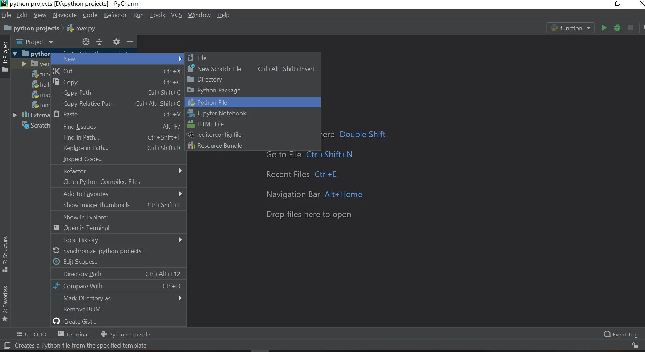Select Find in Path from context menu
645x352 pixels.
point(118,137)
